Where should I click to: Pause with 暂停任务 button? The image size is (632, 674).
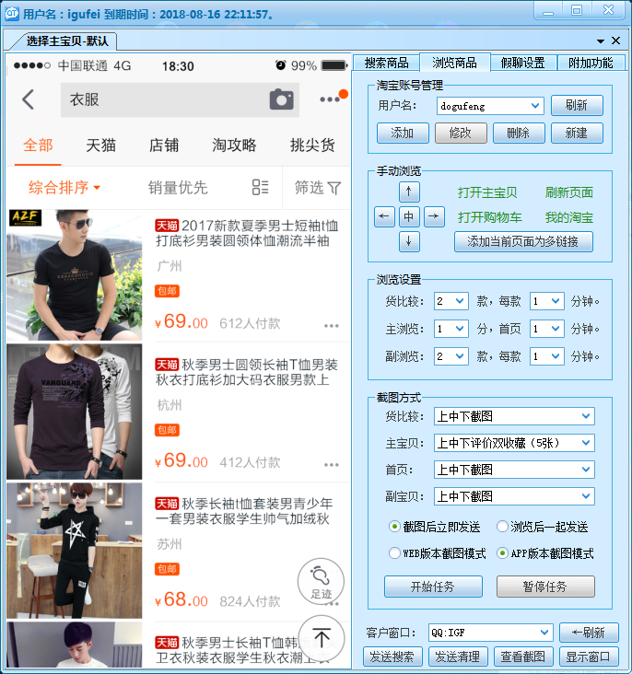tap(545, 587)
